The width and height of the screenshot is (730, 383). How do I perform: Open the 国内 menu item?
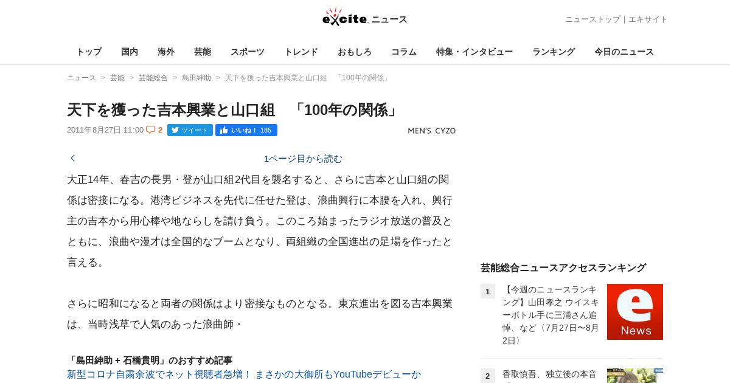(130, 52)
